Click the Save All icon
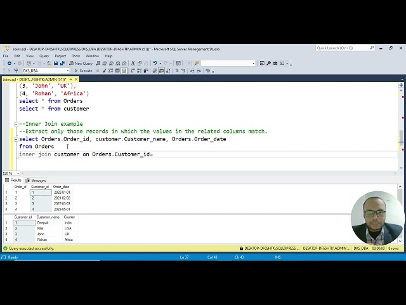Viewport: 406px width, 305px height. 62,64
